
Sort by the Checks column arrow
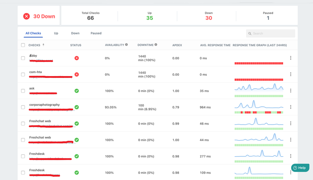[x=43, y=45]
